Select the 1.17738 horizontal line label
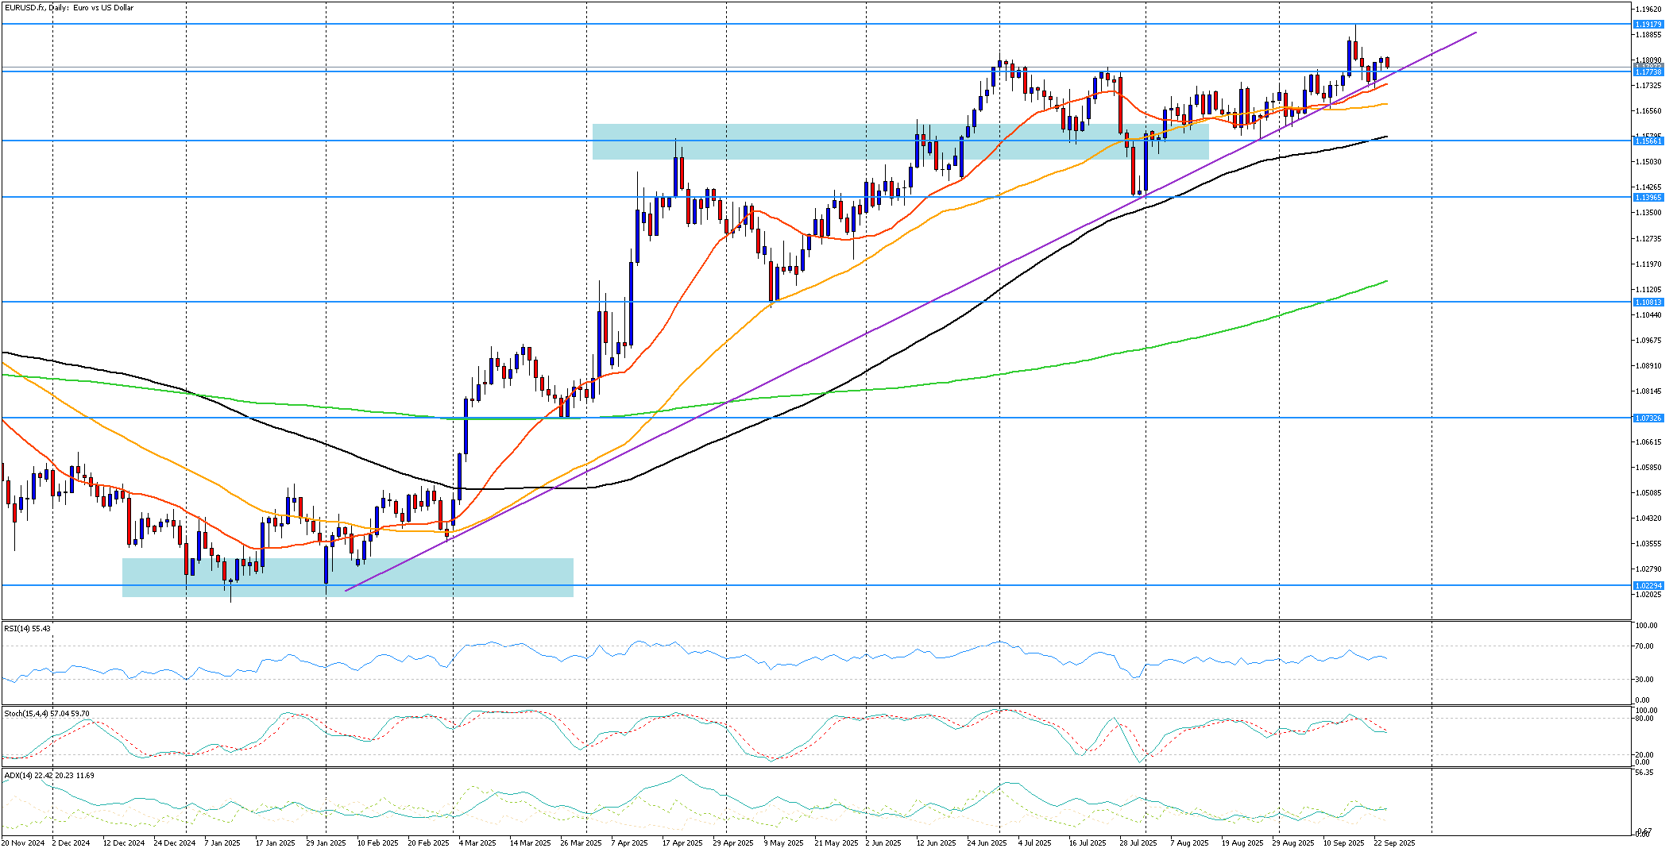The width and height of the screenshot is (1673, 852). pos(1648,72)
